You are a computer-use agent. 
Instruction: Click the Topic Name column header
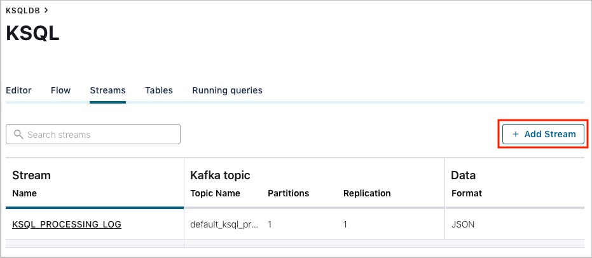[215, 193]
